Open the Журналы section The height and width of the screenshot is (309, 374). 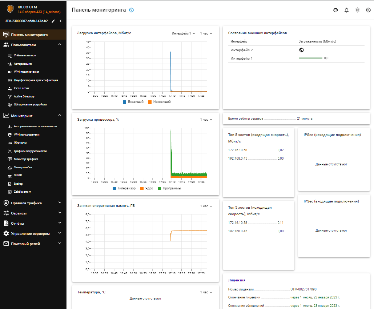[20, 143]
